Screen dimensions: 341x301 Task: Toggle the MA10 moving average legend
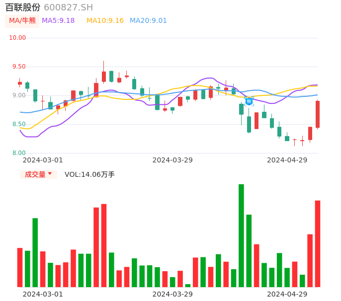[x=105, y=21]
